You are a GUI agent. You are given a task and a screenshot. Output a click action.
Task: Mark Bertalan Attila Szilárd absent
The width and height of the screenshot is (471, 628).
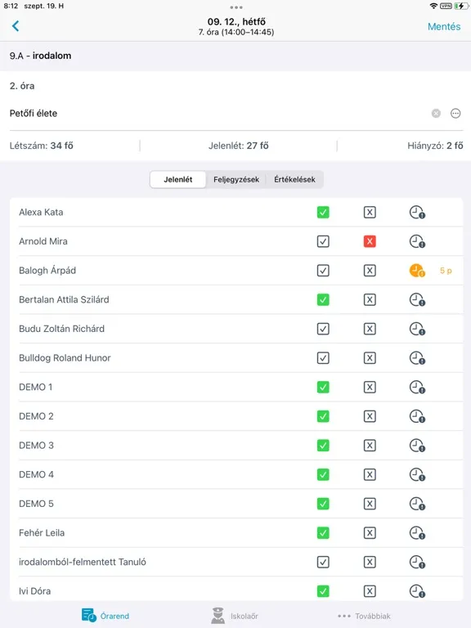pos(370,299)
